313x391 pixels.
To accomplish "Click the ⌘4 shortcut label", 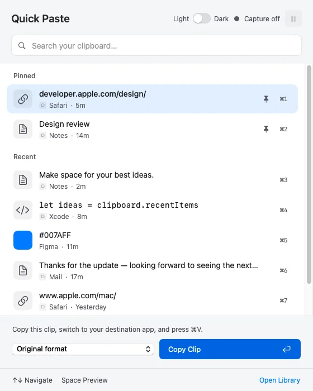I will [x=283, y=210].
